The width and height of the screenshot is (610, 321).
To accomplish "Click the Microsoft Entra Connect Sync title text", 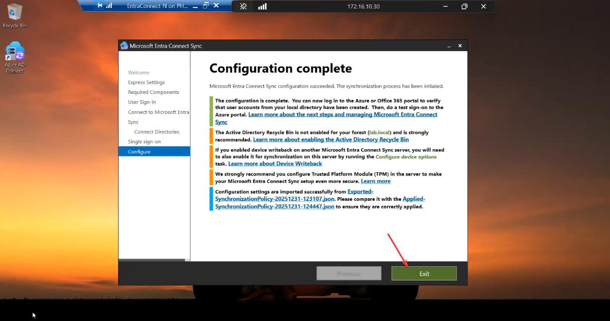I will coord(166,46).
